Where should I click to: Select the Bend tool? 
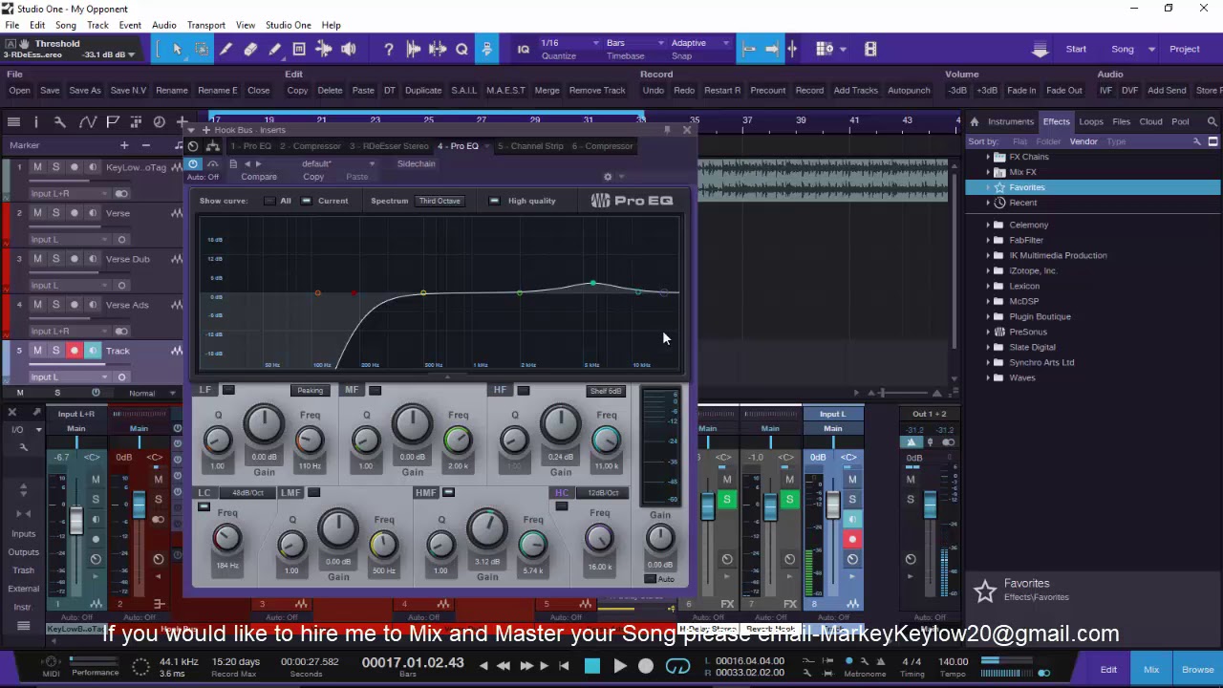pyautogui.click(x=324, y=49)
